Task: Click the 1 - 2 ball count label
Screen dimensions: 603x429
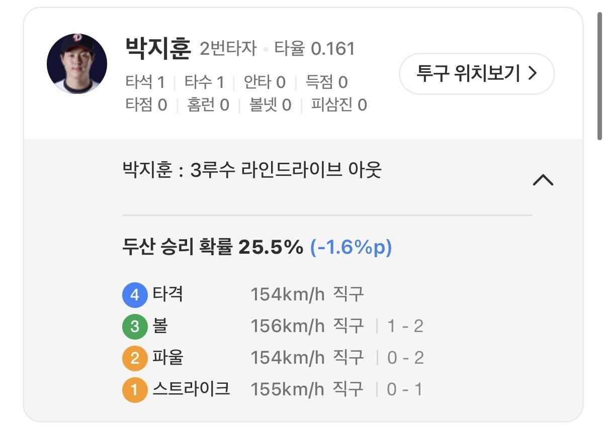Action: (x=405, y=327)
